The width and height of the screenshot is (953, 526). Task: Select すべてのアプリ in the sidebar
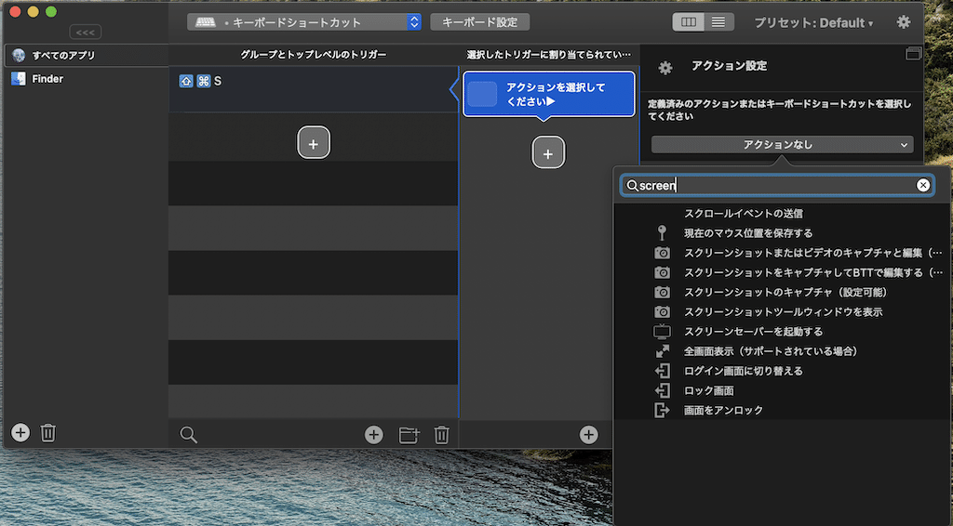pyautogui.click(x=86, y=55)
